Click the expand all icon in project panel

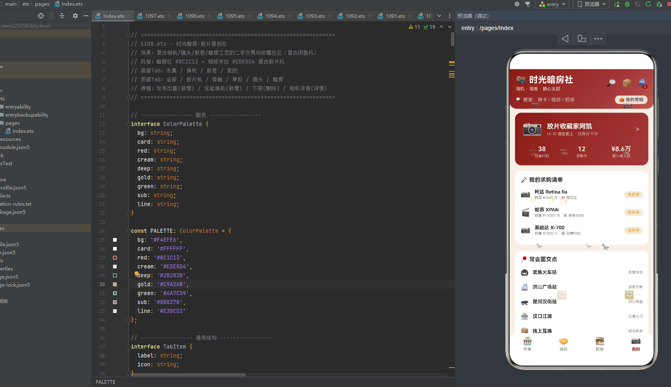[51, 16]
